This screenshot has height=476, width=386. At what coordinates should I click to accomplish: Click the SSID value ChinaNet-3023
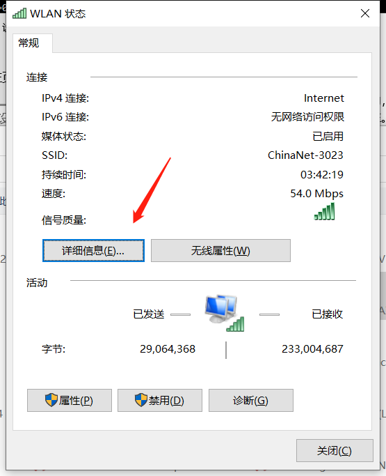[305, 155]
